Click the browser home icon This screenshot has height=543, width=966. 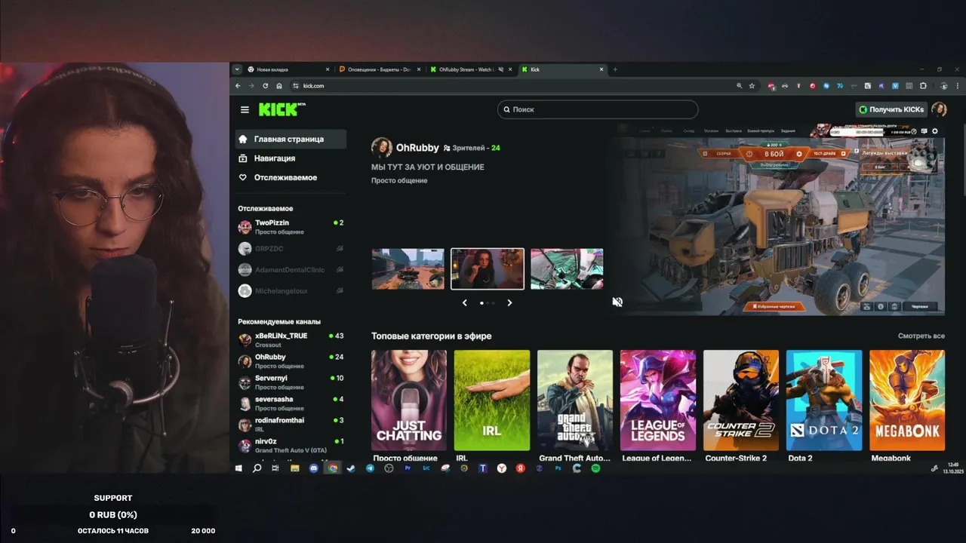(279, 86)
